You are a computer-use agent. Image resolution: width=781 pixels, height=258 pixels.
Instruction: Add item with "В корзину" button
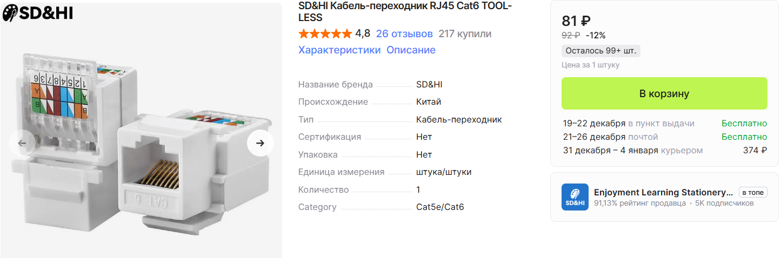point(664,93)
